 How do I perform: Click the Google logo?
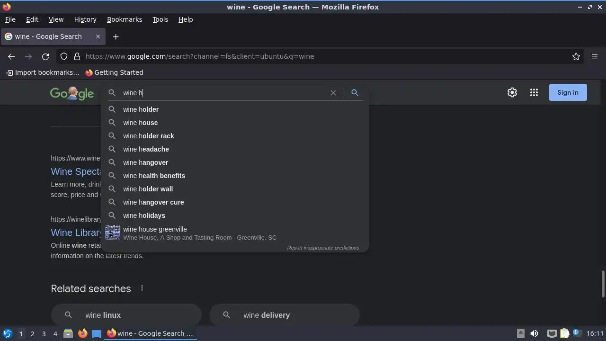[72, 93]
